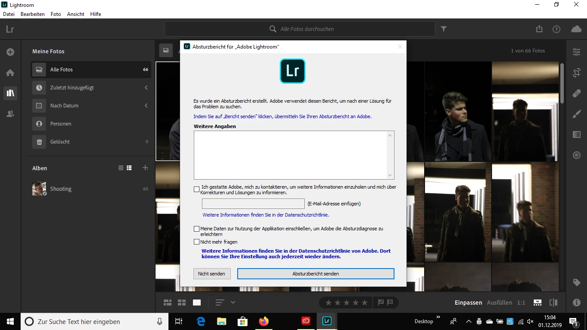Viewport: 587px width, 330px height.
Task: Set rating to five stars
Action: click(x=364, y=302)
